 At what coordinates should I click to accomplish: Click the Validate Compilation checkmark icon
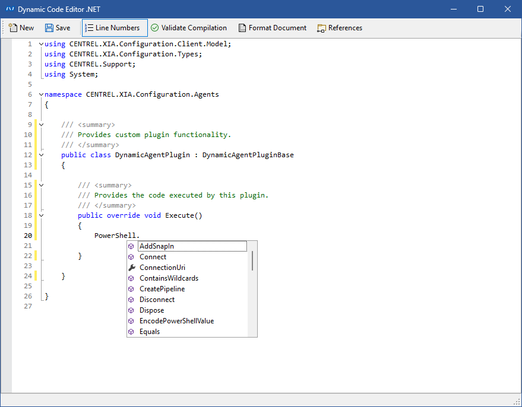click(x=154, y=28)
